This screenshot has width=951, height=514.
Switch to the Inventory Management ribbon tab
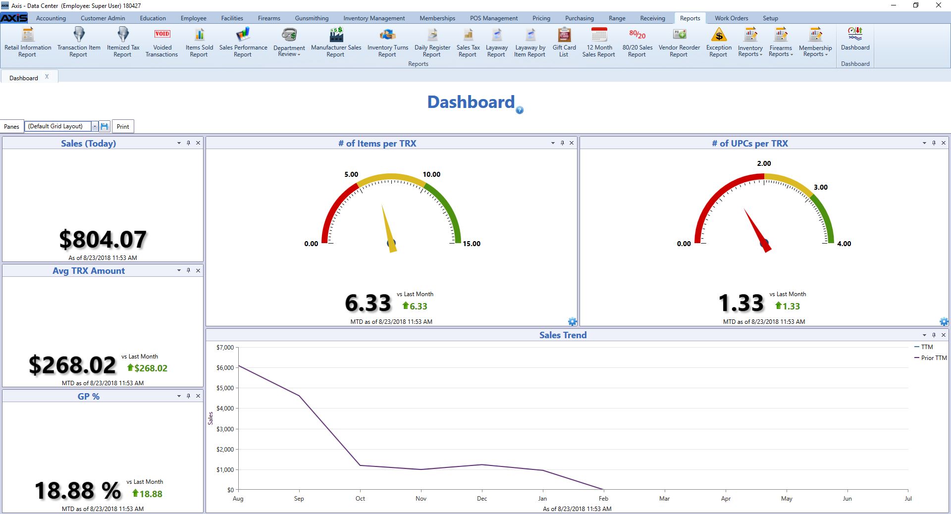coord(374,18)
